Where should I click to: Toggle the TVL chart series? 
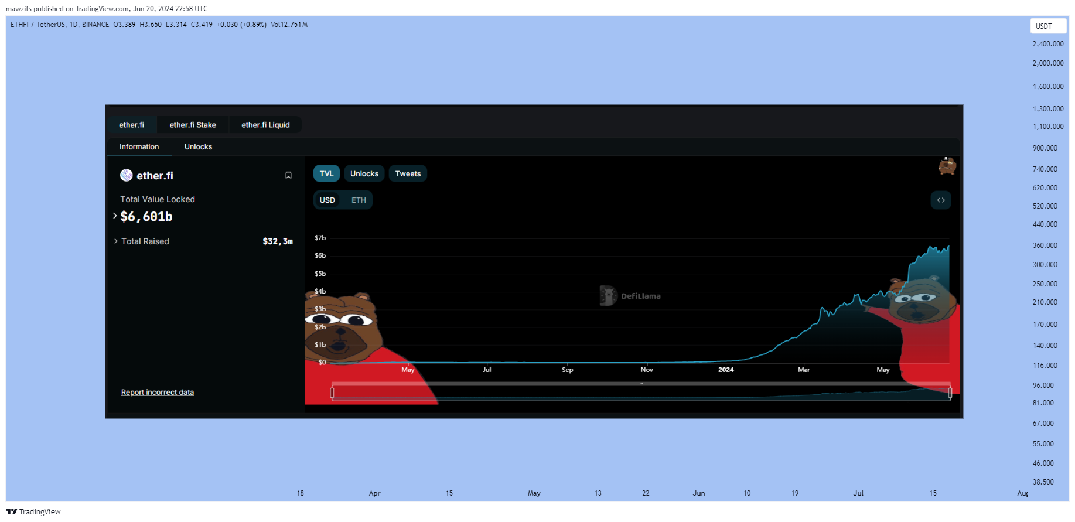[326, 173]
